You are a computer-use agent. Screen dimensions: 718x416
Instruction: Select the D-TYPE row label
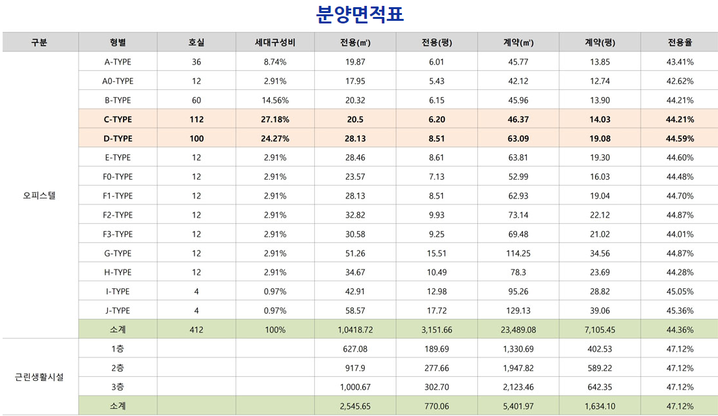pos(118,139)
